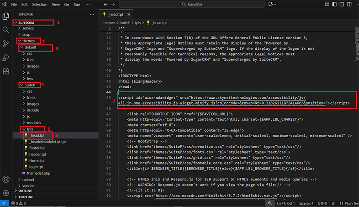
Task: Open the File menu
Action: point(14,5)
